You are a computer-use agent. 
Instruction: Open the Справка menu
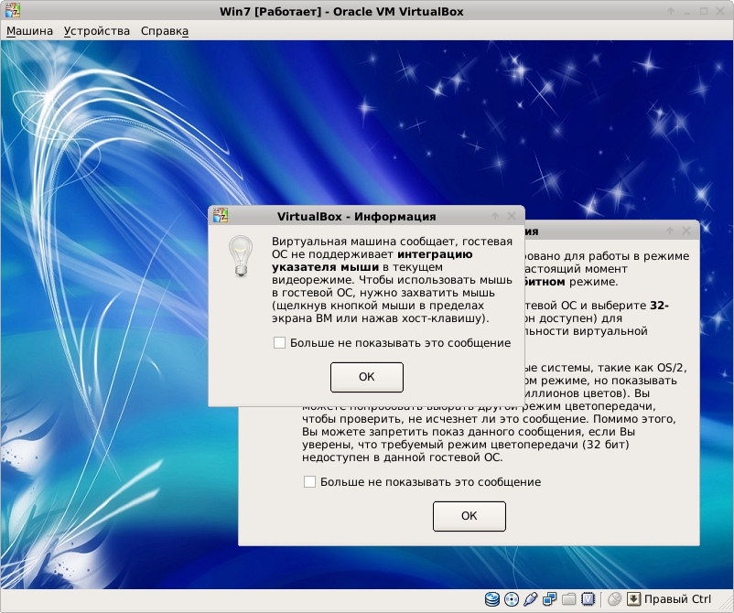165,31
